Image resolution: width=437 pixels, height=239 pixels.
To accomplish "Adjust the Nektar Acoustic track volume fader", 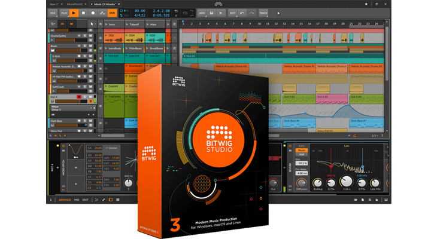I will tap(72, 71).
